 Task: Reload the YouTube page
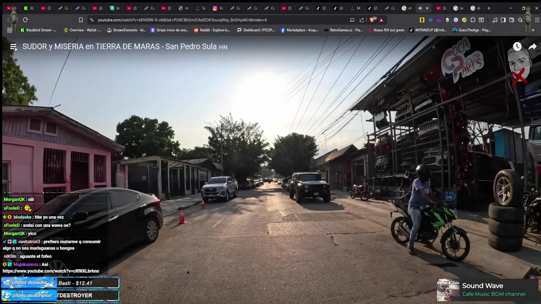(x=25, y=20)
